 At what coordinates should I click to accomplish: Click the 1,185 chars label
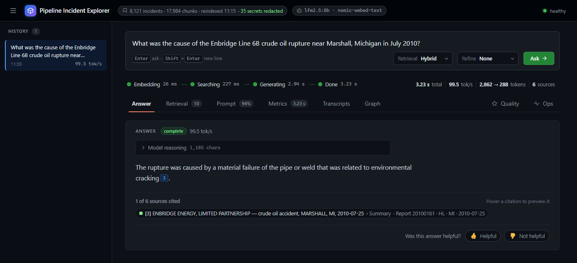(205, 148)
